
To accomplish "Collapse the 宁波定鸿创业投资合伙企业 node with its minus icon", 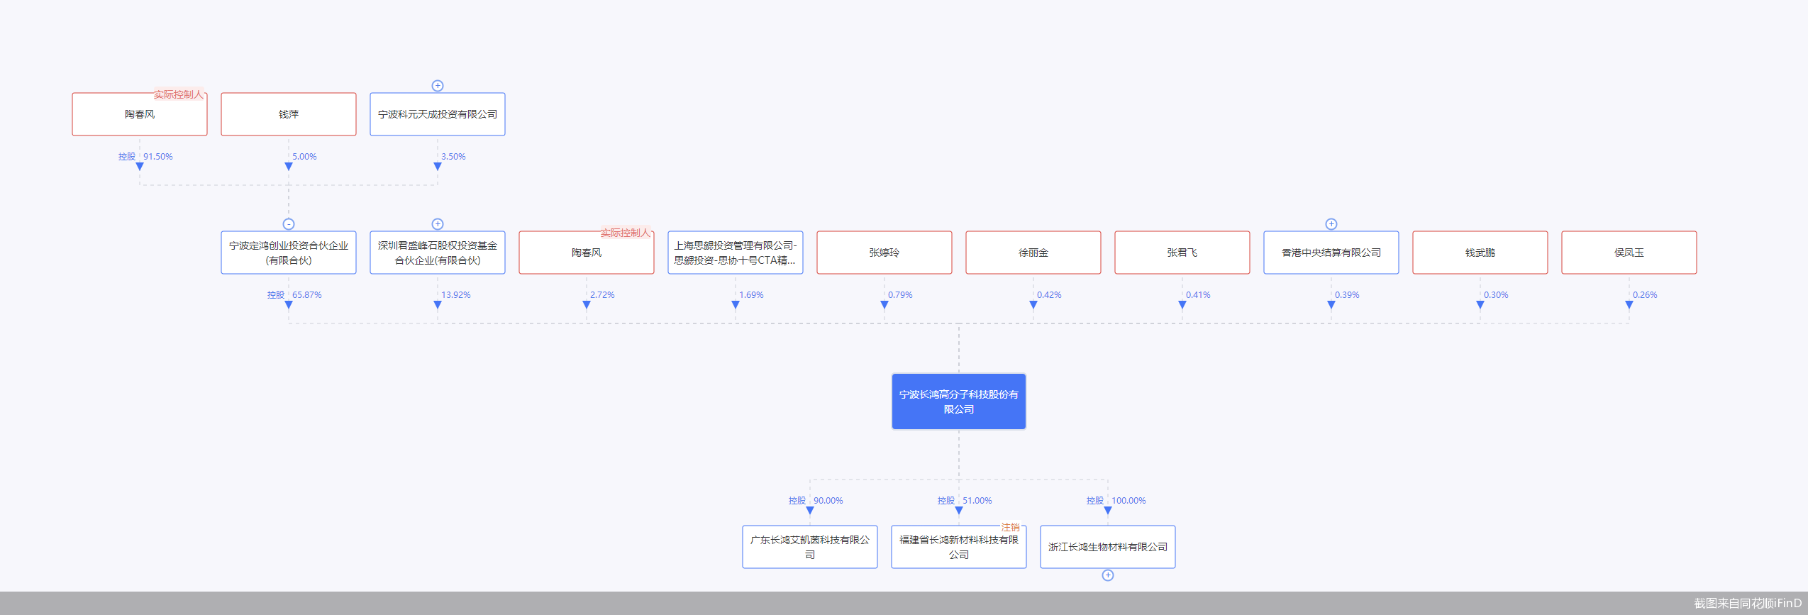I will [289, 224].
